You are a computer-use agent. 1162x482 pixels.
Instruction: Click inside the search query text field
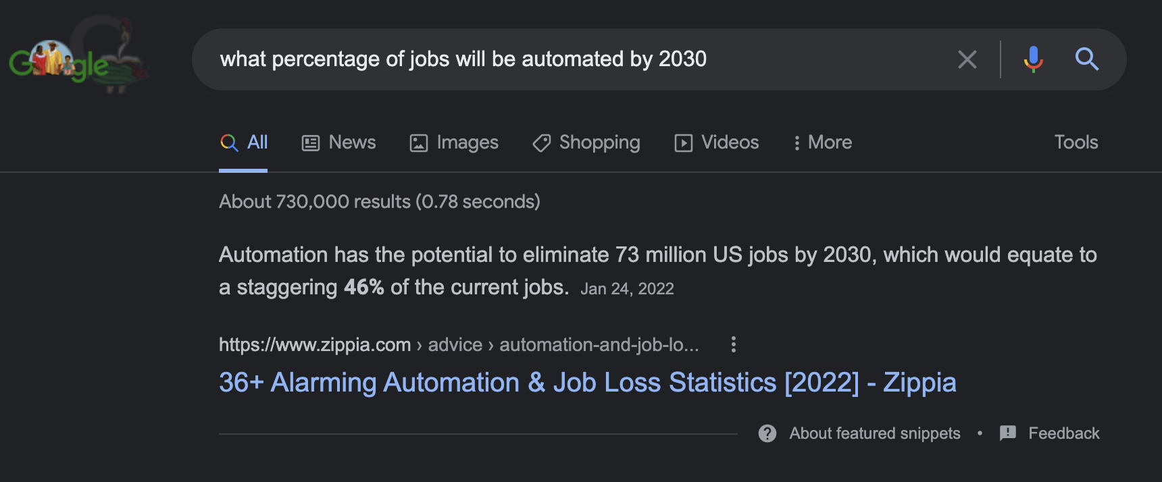[x=574, y=59]
